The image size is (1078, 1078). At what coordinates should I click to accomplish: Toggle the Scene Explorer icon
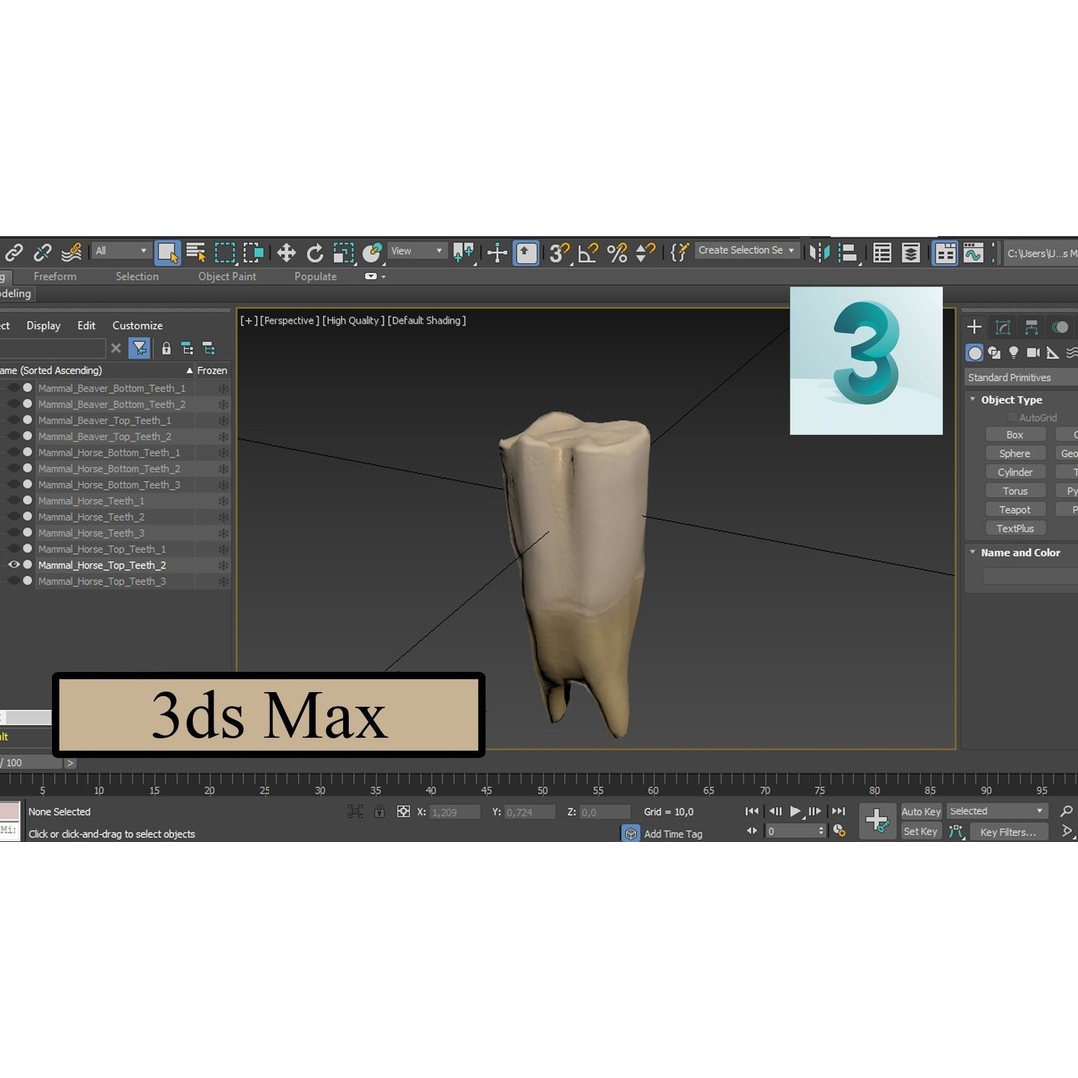tap(882, 253)
